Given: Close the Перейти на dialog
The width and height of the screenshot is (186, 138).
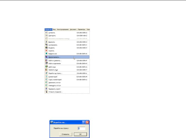Looking at the screenshot, I should [x=87, y=122].
